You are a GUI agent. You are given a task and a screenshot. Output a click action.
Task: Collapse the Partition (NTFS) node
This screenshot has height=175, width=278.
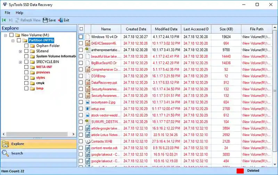[x=13, y=41]
